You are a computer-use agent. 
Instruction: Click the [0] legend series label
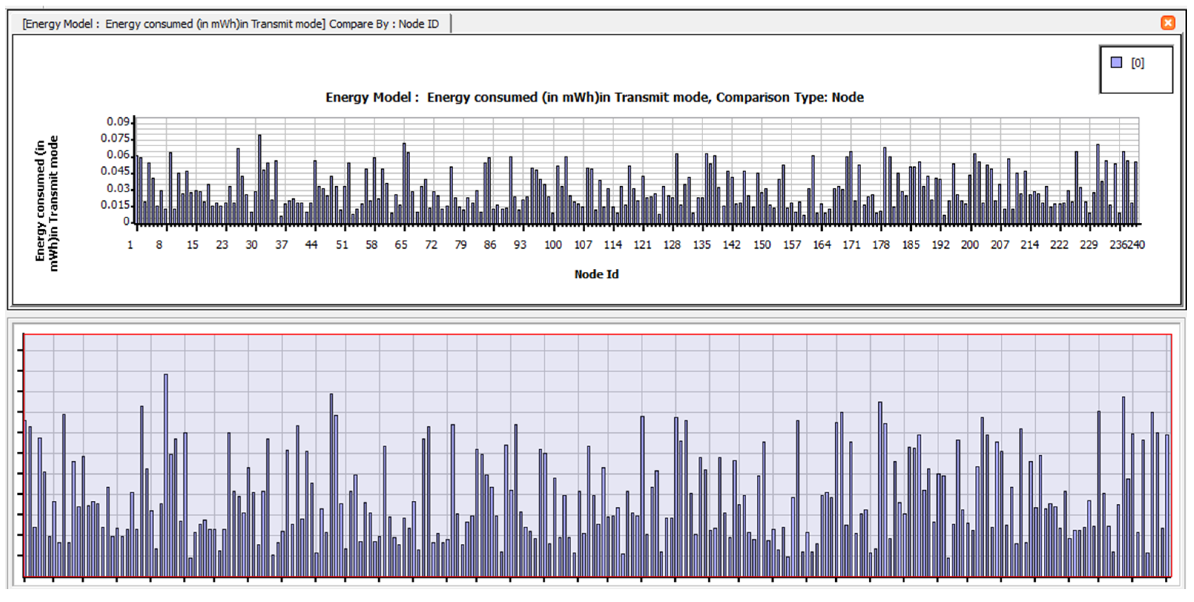click(x=1138, y=63)
